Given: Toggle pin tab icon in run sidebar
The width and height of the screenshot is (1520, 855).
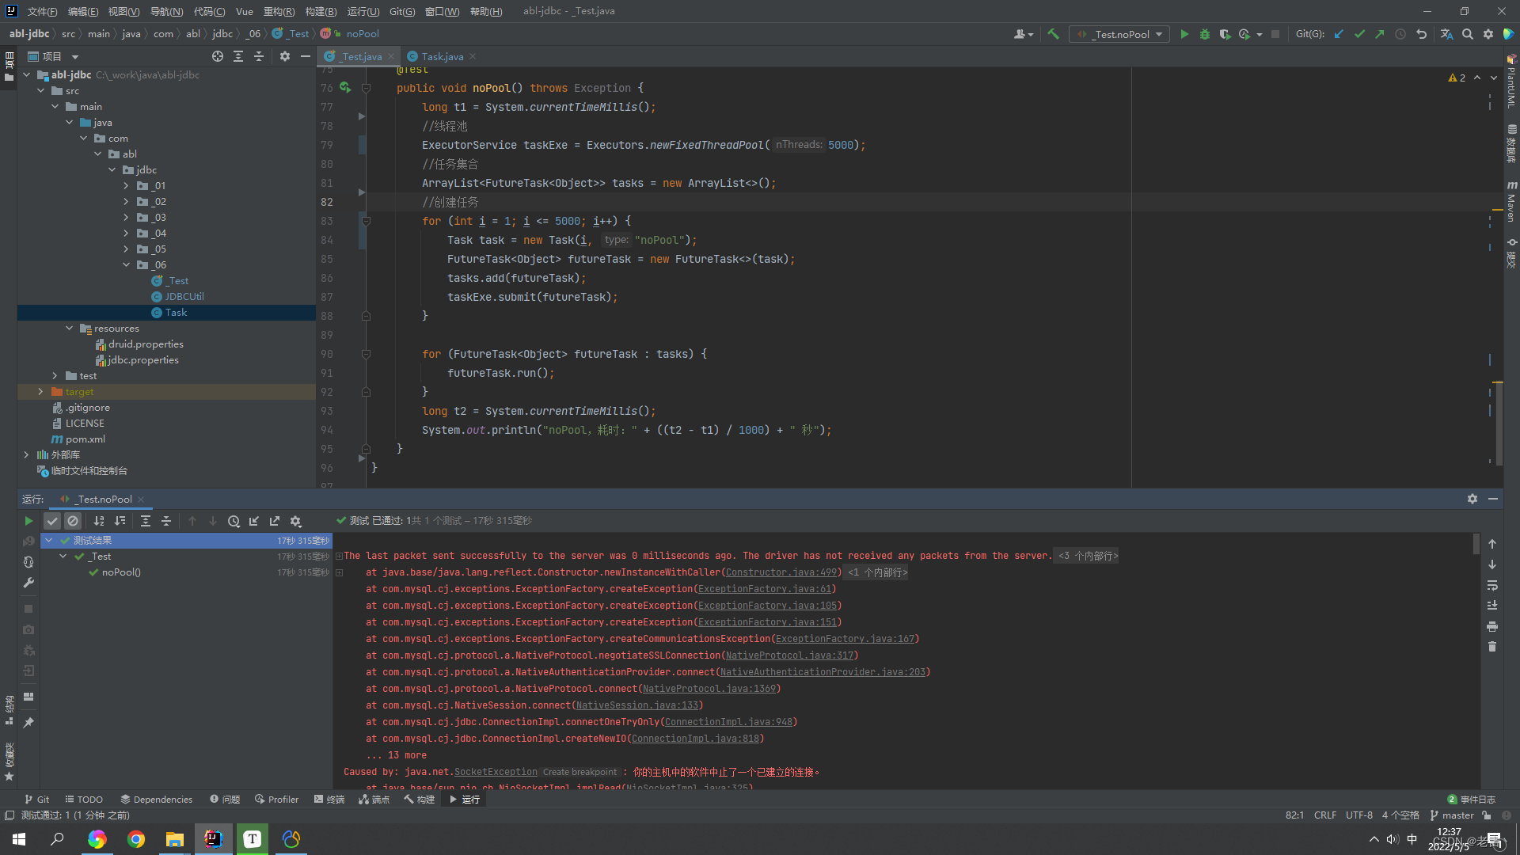Looking at the screenshot, I should click(28, 723).
